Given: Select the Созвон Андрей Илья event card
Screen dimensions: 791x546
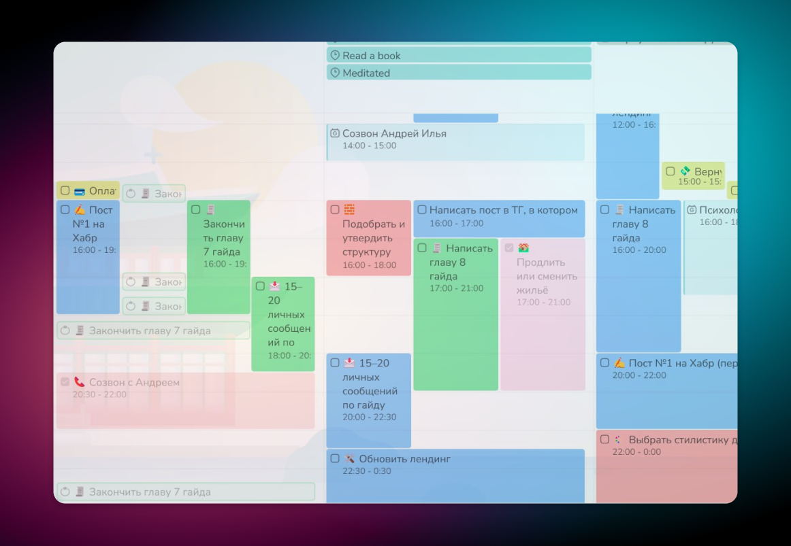Looking at the screenshot, I should tap(455, 143).
